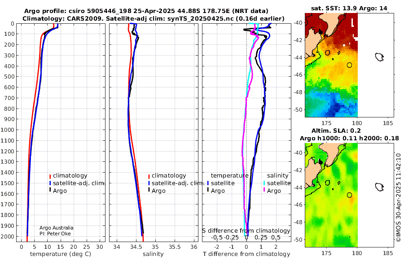The height and width of the screenshot is (260, 404).
Task: Click the Chatham Islands outline on SST map
Action: pos(379,57)
